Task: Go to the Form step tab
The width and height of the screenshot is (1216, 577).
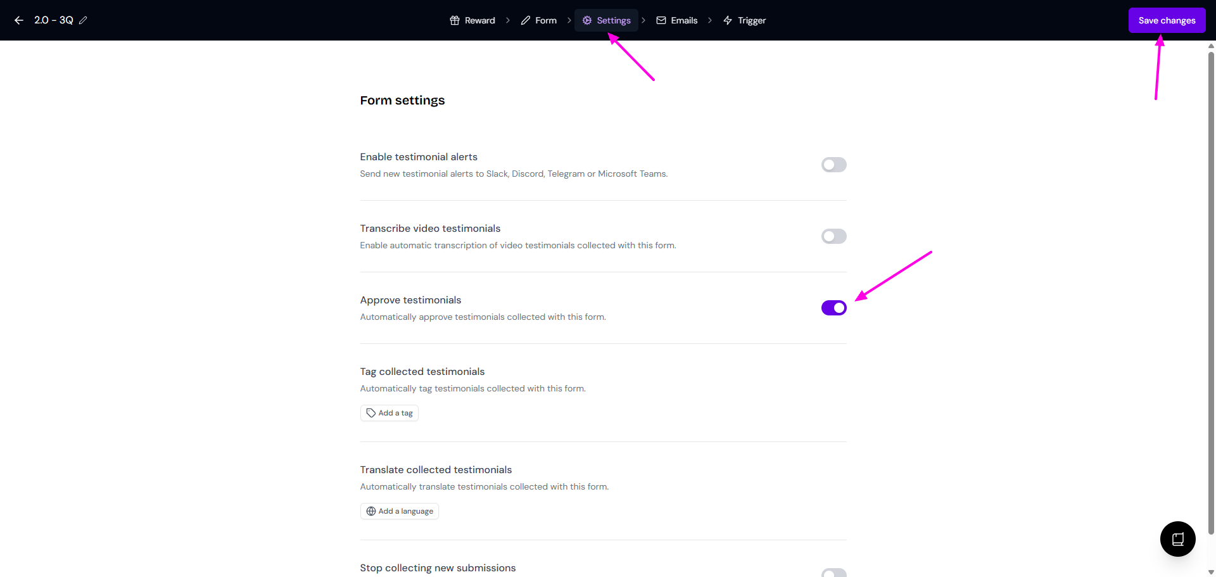Action: (x=539, y=20)
